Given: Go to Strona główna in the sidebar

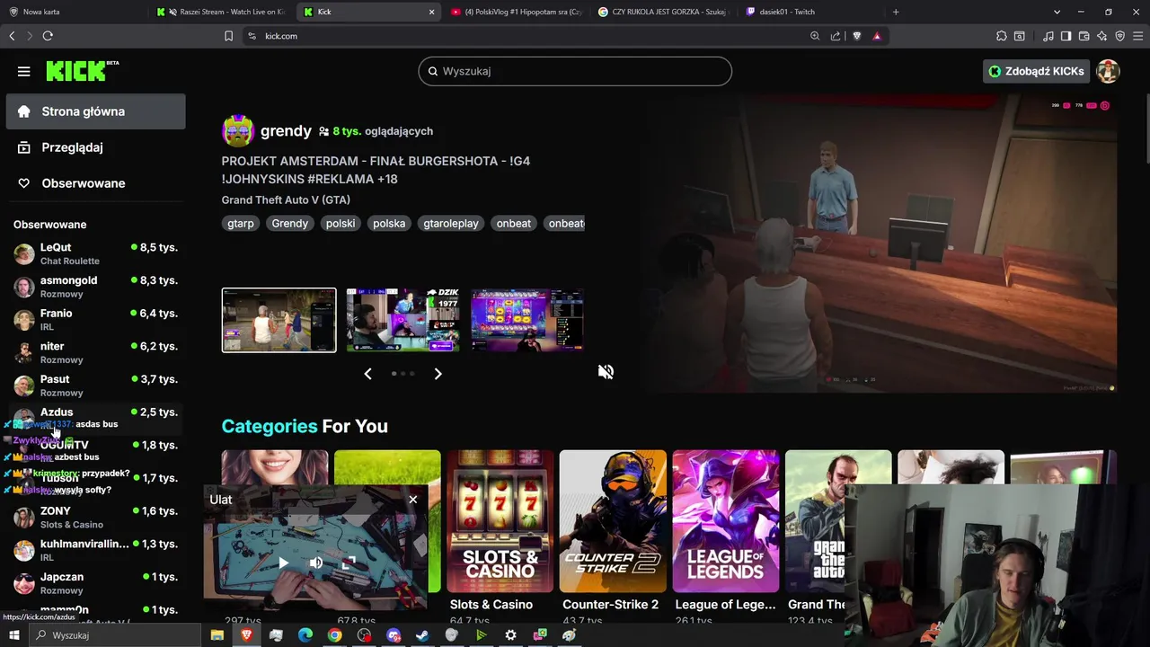Looking at the screenshot, I should [95, 111].
